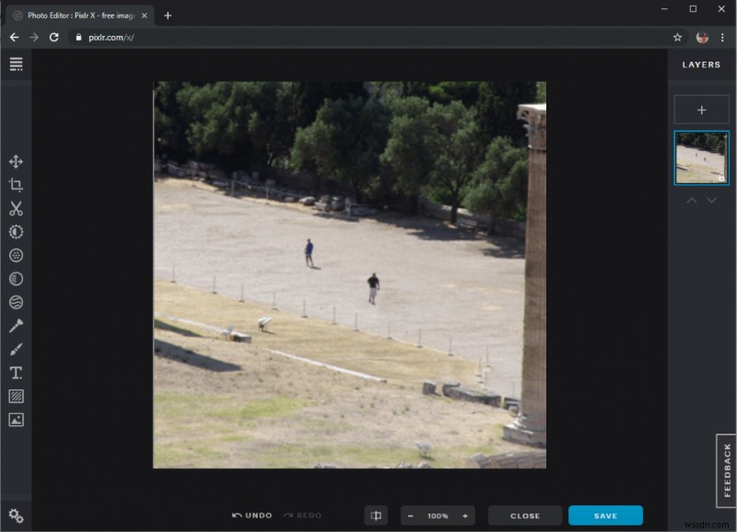Add a new layer with the plus button
Image resolution: width=737 pixels, height=532 pixels.
(701, 109)
